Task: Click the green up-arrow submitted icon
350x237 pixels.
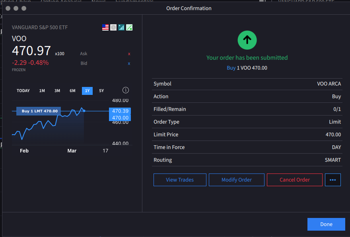Action: [x=247, y=40]
